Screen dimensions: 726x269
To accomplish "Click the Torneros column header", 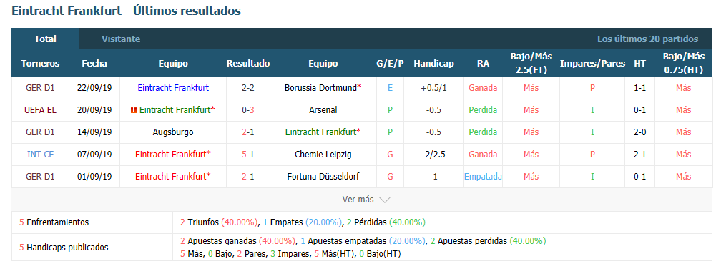I will 40,64.
